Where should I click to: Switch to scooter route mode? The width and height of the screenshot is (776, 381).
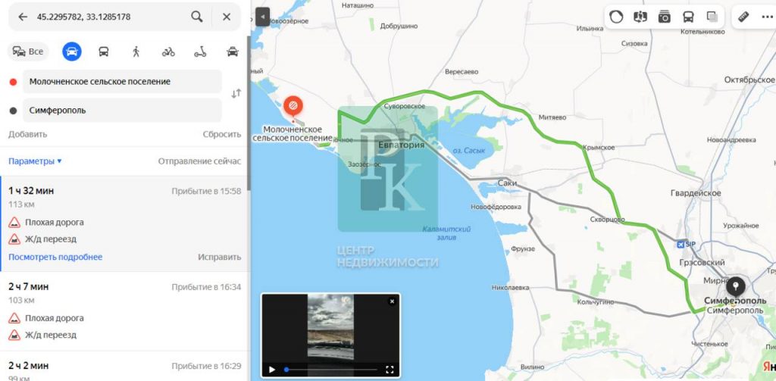pyautogui.click(x=200, y=52)
